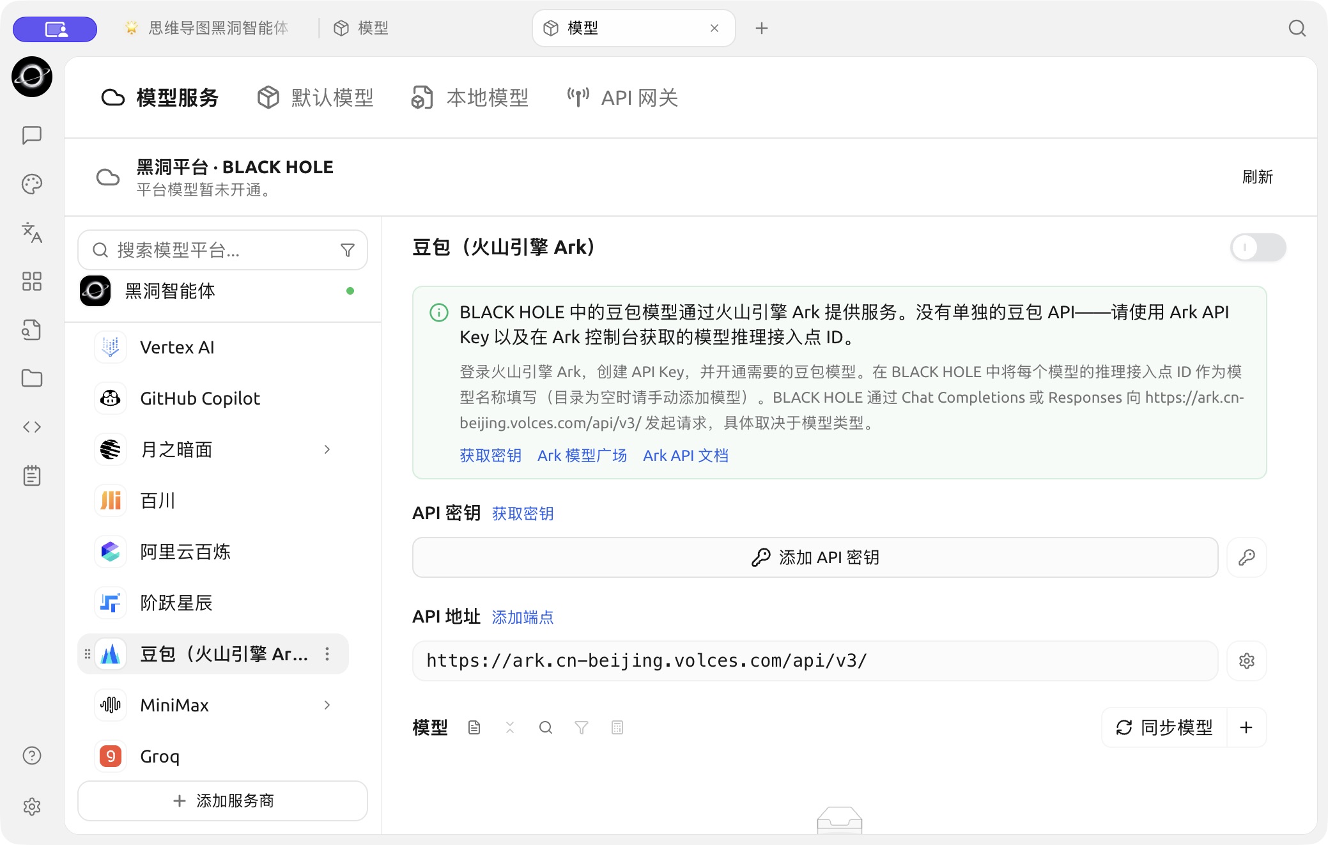Click the 刷新 button

(x=1257, y=177)
